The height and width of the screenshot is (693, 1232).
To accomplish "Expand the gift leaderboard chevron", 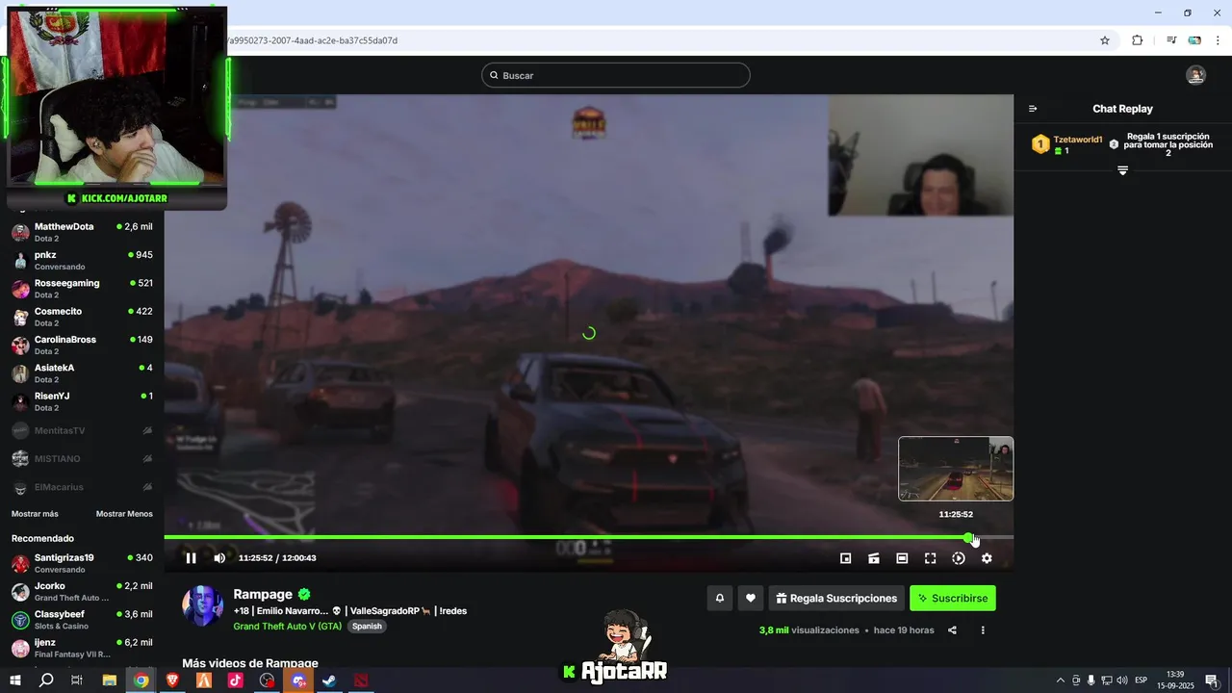I will click(1122, 170).
